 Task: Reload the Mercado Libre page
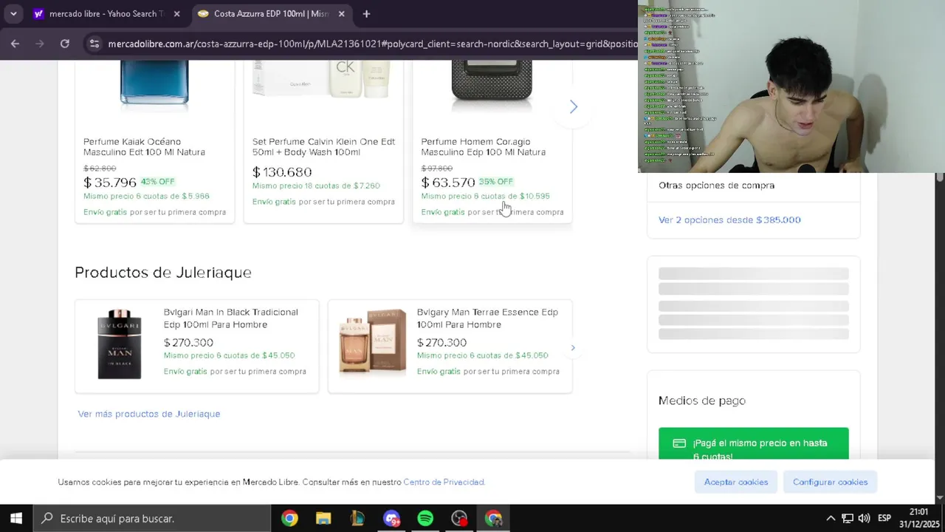click(65, 44)
